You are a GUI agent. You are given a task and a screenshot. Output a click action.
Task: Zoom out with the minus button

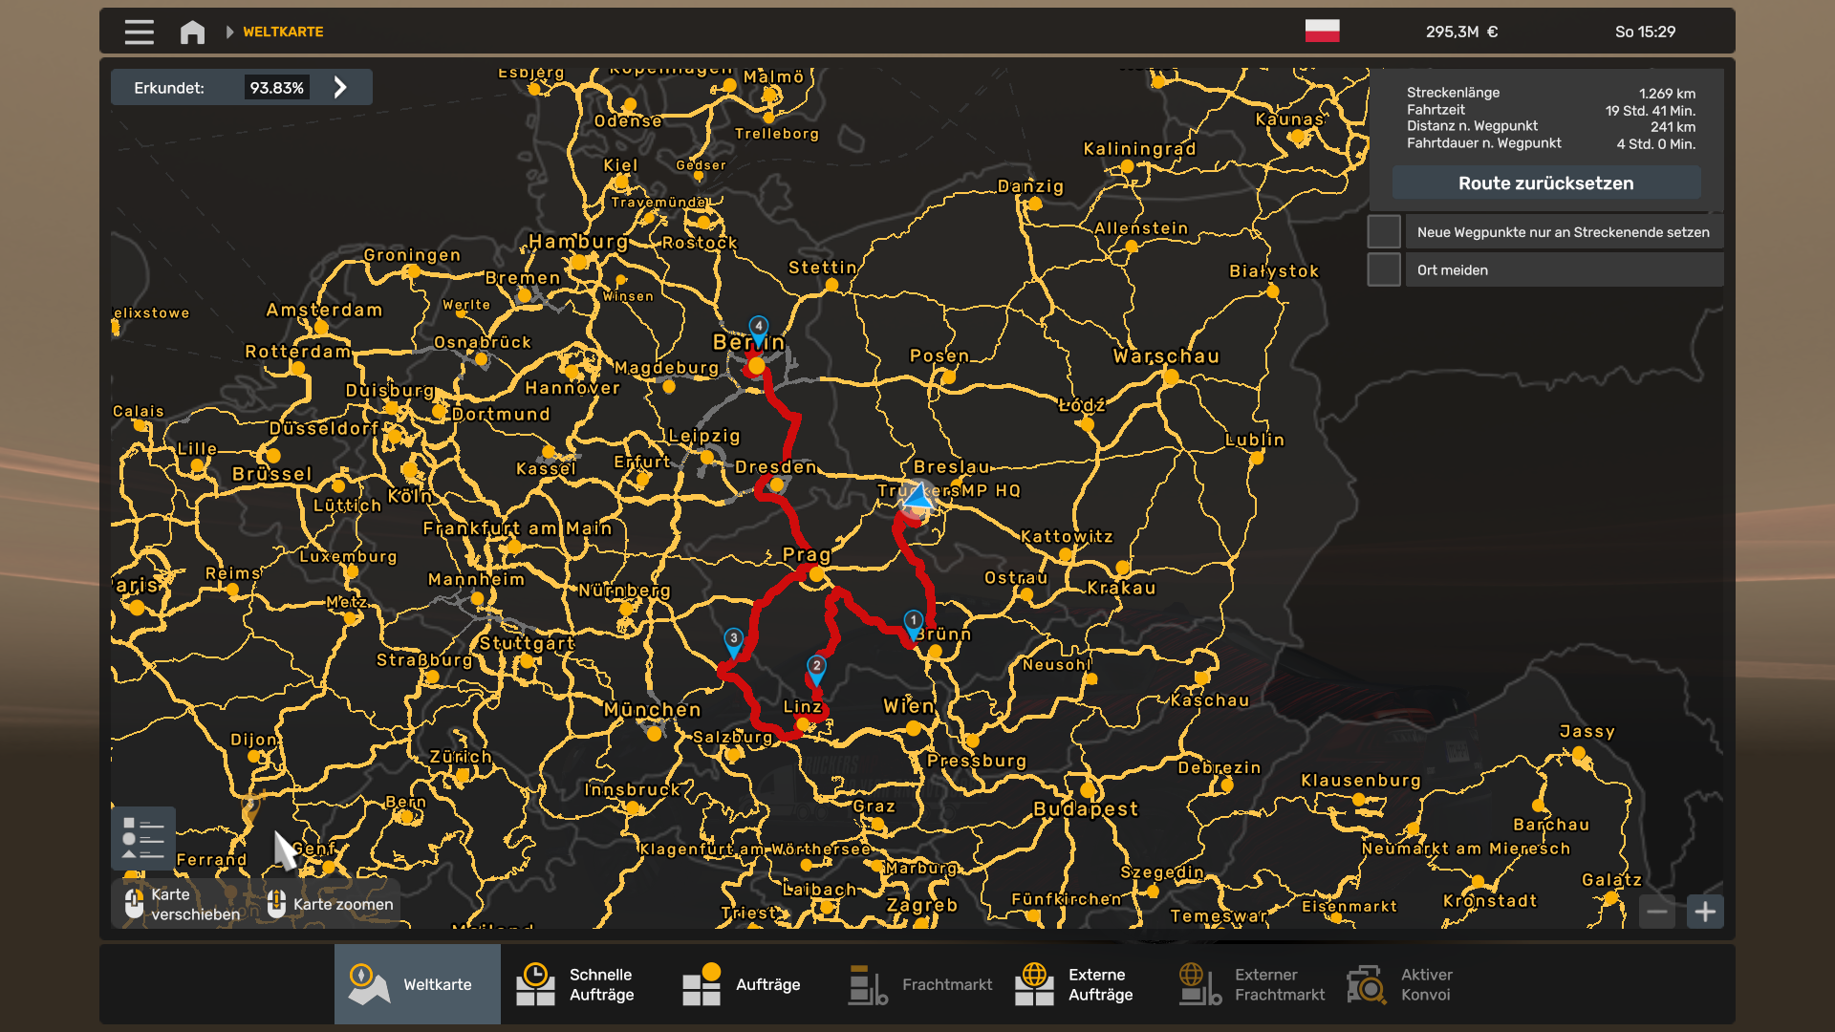pos(1657,912)
